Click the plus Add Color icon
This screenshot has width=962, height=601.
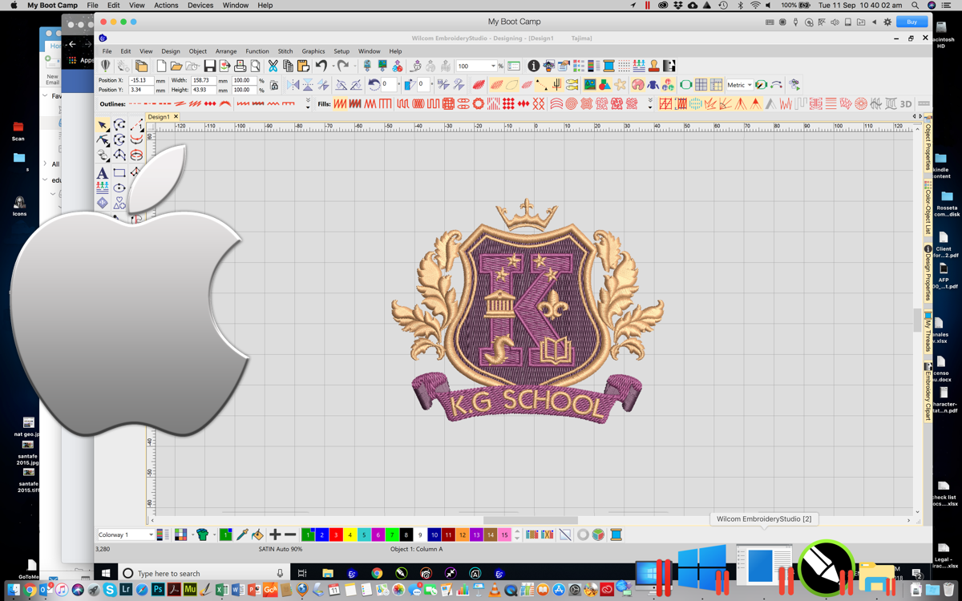click(x=275, y=534)
